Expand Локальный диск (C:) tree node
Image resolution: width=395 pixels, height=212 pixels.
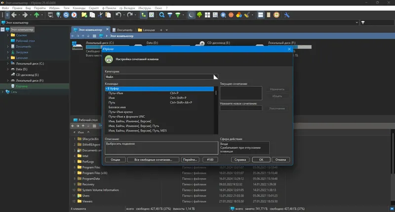point(7,64)
